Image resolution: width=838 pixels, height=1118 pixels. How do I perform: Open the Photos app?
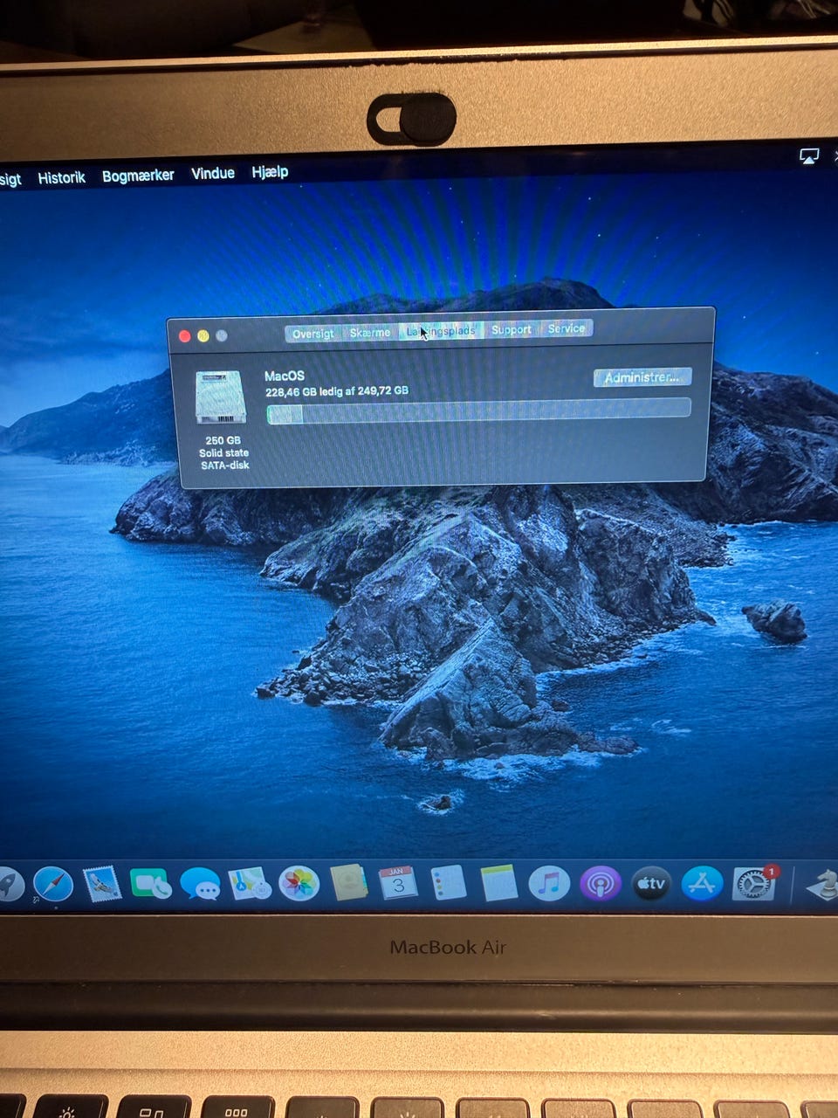click(x=299, y=883)
